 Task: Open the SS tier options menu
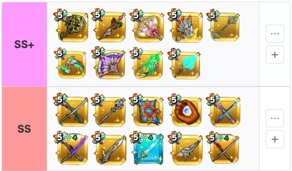coord(275,118)
